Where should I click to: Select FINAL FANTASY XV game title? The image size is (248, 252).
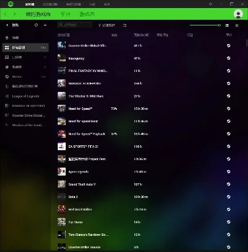88,71
